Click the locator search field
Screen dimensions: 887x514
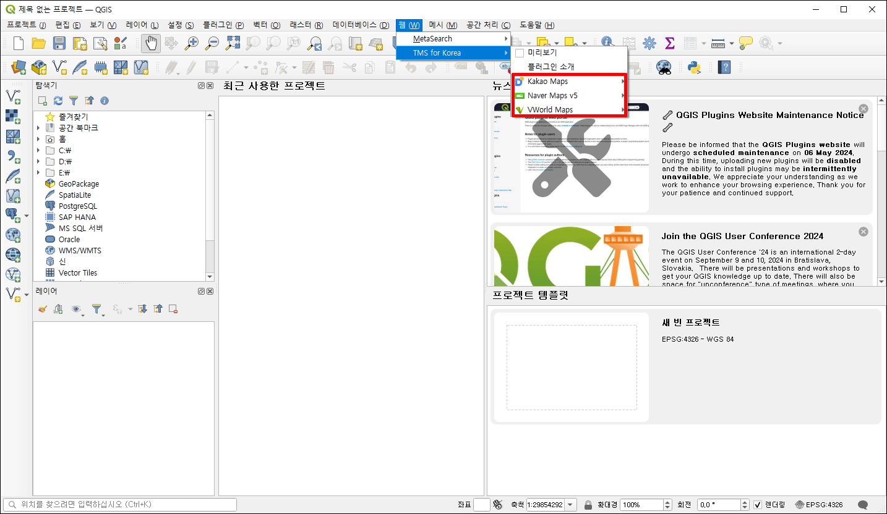(x=120, y=505)
